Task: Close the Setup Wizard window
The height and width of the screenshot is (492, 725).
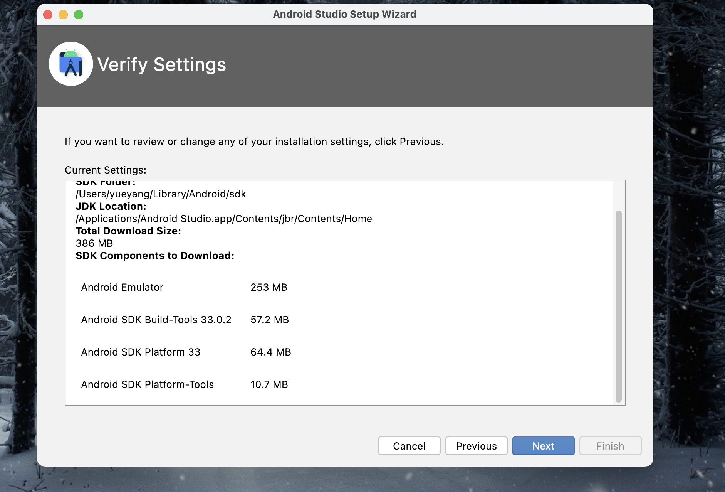Action: [x=48, y=15]
